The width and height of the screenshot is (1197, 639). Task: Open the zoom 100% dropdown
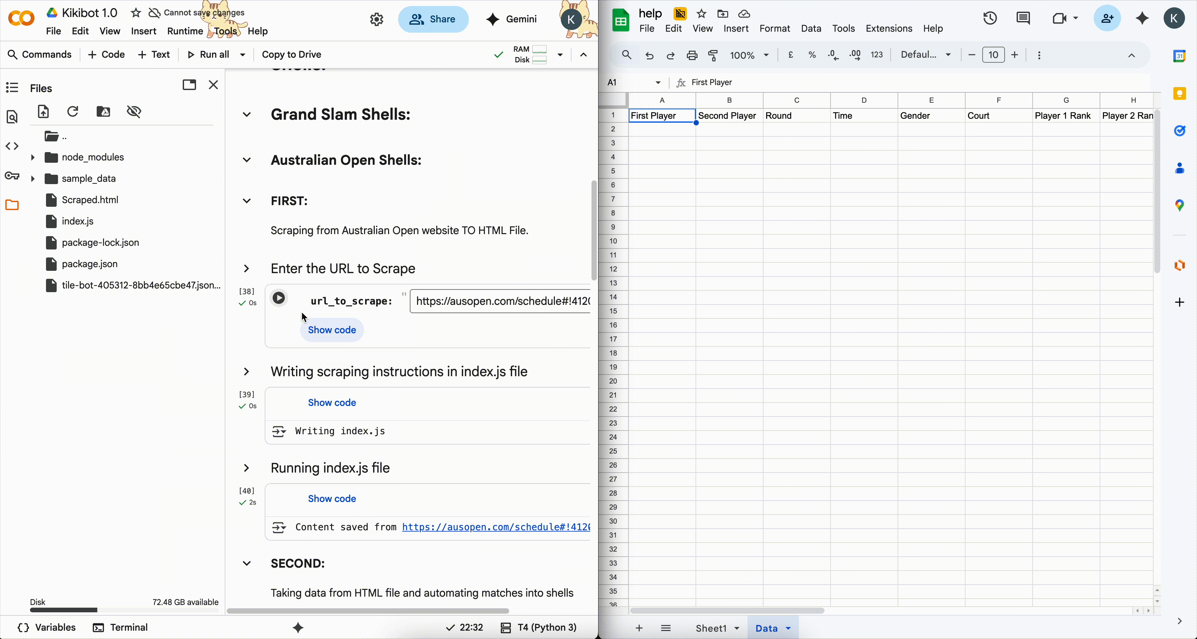(x=749, y=55)
